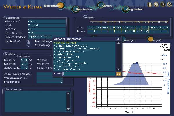Click the temperature Schwankung value field
174x116 pixels.
click(24, 68)
